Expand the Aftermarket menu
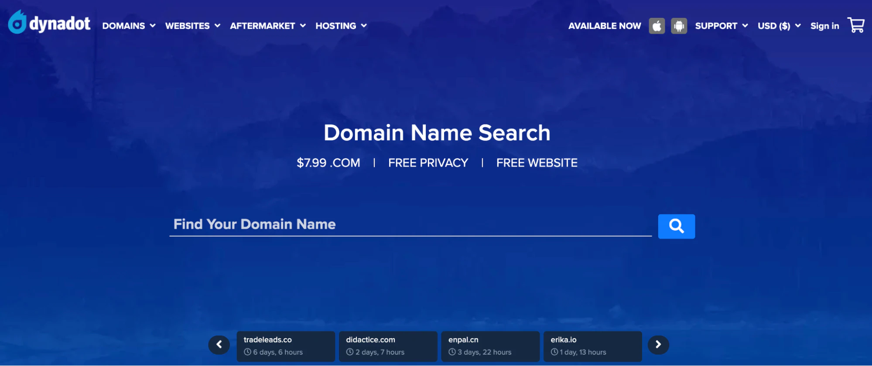This screenshot has width=872, height=366. pos(268,26)
